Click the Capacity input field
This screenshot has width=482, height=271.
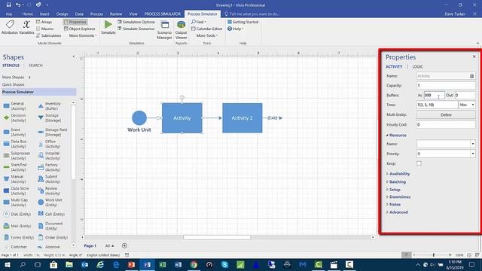pyautogui.click(x=446, y=85)
